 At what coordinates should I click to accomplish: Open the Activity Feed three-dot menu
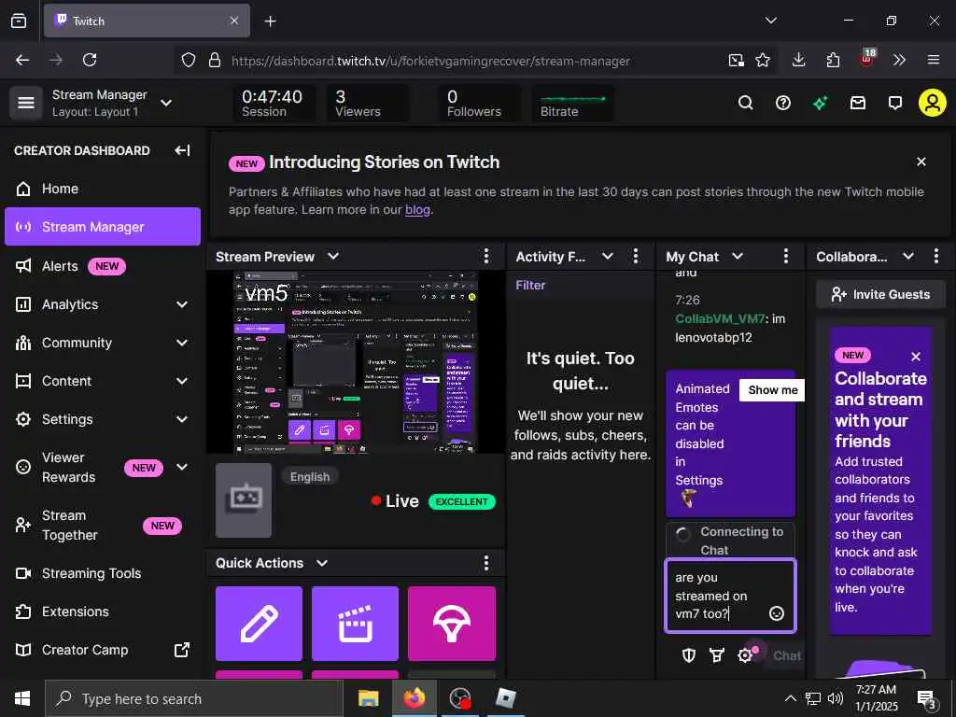click(635, 256)
